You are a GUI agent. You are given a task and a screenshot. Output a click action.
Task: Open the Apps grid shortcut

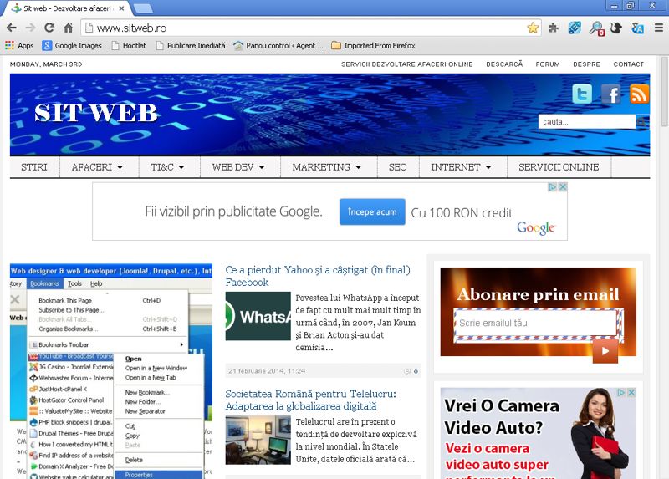[x=19, y=46]
